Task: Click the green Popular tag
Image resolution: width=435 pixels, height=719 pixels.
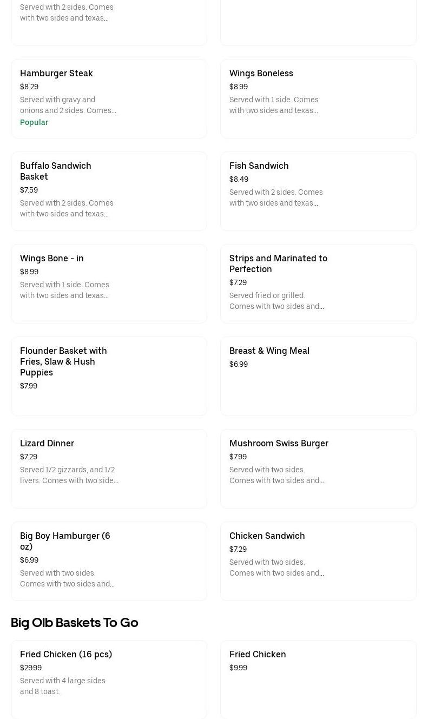Action: 34,122
